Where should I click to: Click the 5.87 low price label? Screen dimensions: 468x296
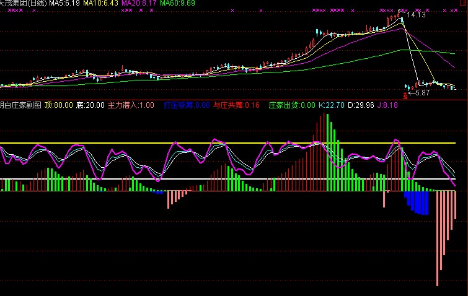pos(422,93)
